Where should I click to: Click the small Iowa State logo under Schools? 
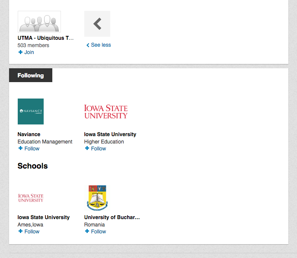click(31, 198)
